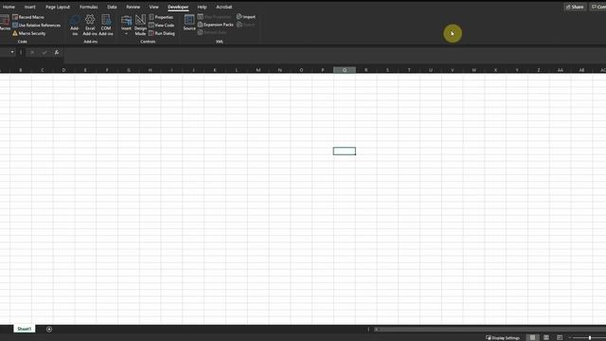Switch to the View tab
The height and width of the screenshot is (341, 606).
pyautogui.click(x=153, y=7)
